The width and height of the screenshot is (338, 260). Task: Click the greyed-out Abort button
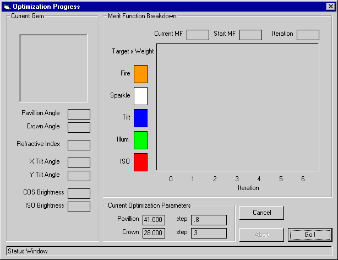click(x=261, y=235)
